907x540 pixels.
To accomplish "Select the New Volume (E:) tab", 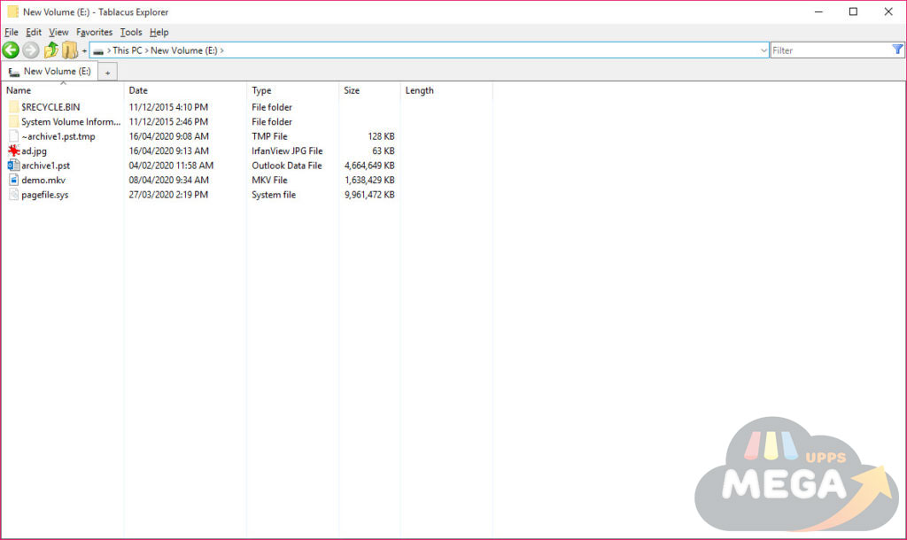I will pyautogui.click(x=50, y=71).
